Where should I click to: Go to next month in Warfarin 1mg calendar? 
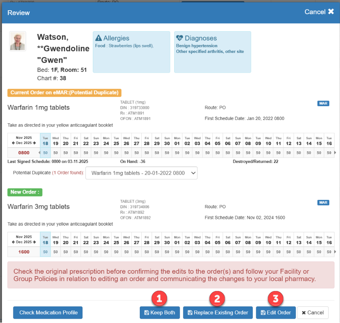coord(34,143)
